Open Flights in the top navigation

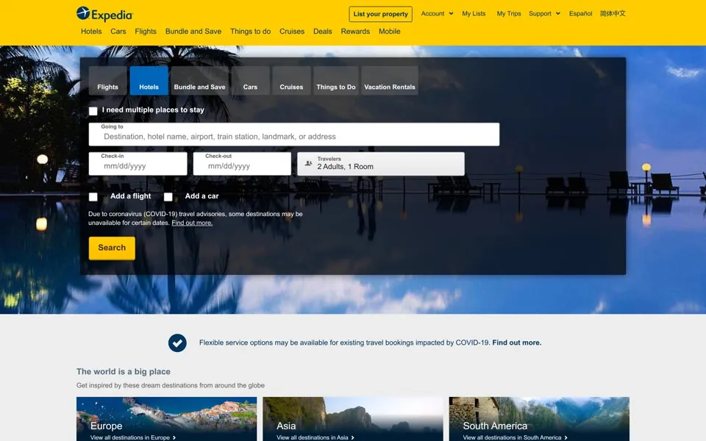[x=146, y=32]
